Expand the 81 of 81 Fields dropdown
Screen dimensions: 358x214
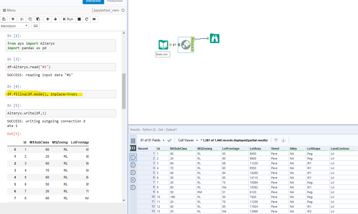(x=152, y=140)
